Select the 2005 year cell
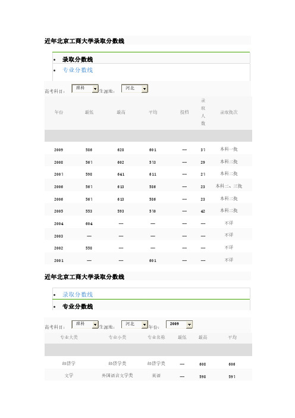The image size is (295, 418). (58, 211)
